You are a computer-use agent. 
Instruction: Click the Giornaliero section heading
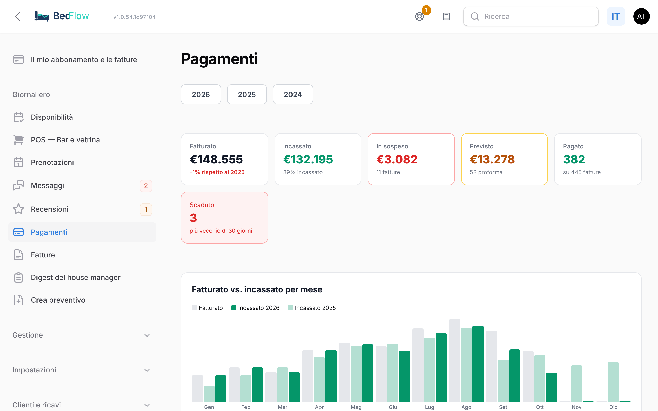(x=31, y=95)
